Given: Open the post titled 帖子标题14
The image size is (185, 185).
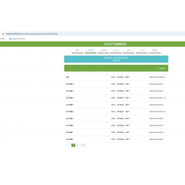Looking at the screenshot, I should 70,84.
